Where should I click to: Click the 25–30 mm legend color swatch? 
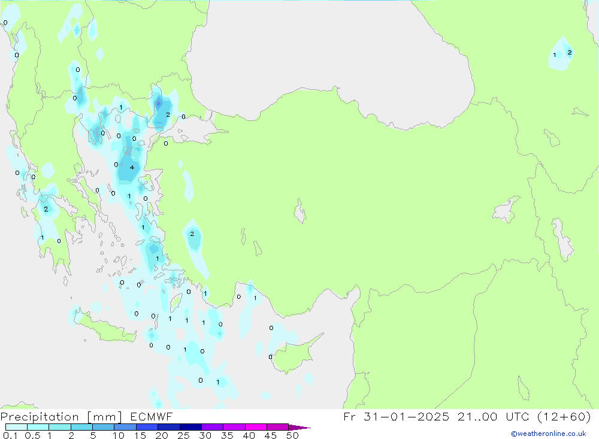(190, 427)
